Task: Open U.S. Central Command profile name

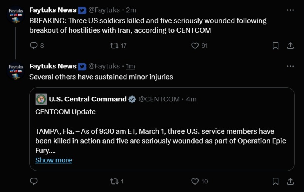Action: click(88, 99)
